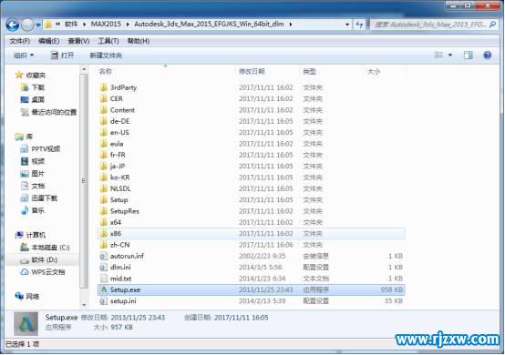Click the 打开 toolbar button
The image size is (505, 355).
point(63,56)
